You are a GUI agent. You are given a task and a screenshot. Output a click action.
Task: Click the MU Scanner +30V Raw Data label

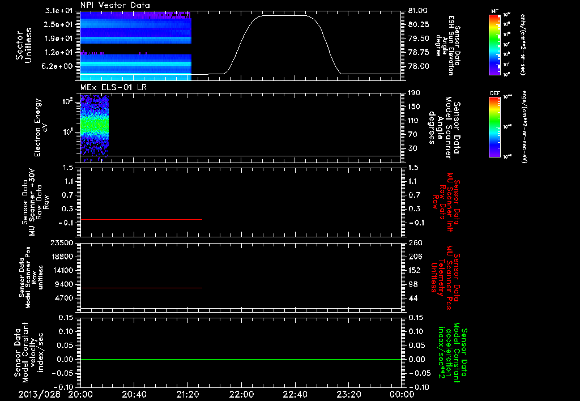(x=36, y=202)
